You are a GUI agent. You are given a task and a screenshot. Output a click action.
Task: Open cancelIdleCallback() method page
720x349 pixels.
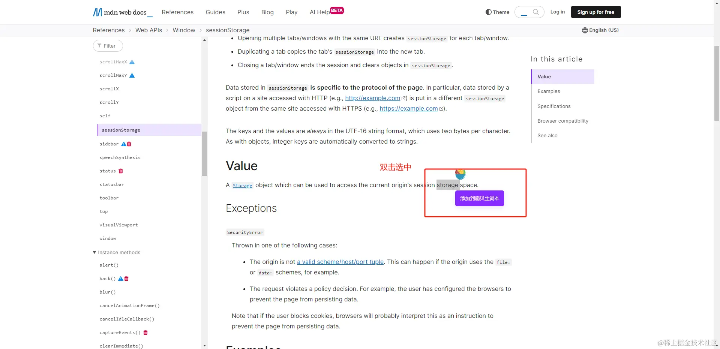coord(127,319)
